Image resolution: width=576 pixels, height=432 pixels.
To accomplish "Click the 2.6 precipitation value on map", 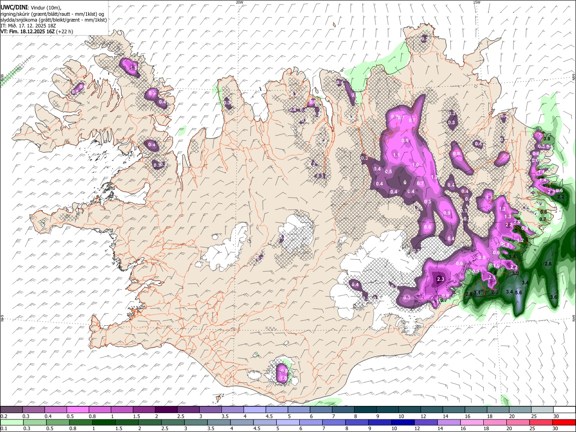I will [548, 264].
